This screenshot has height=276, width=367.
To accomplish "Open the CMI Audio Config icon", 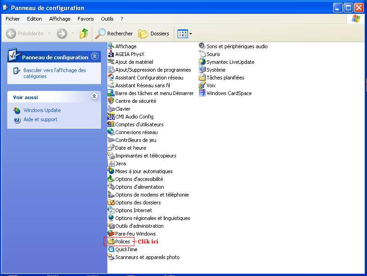I will point(111,117).
